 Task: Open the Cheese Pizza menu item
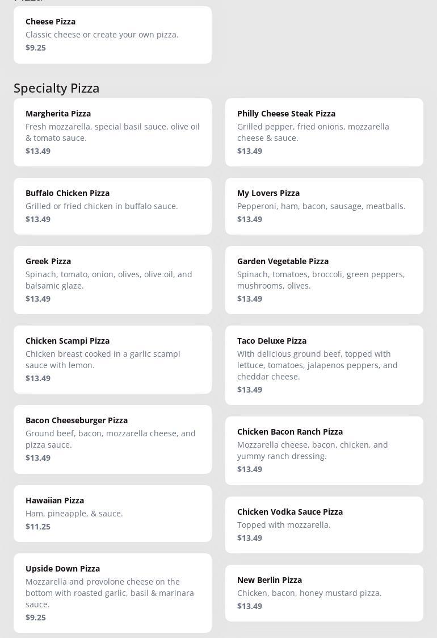112,34
